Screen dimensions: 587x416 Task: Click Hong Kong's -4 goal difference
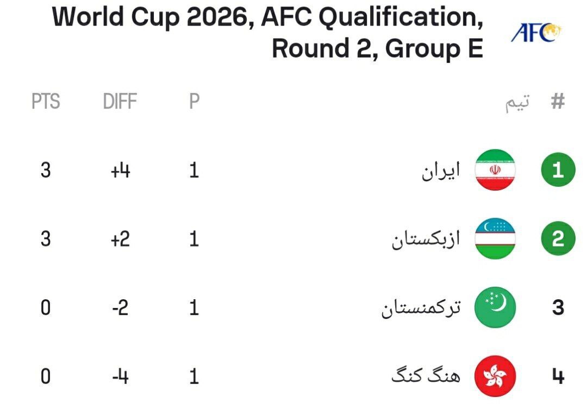point(120,376)
